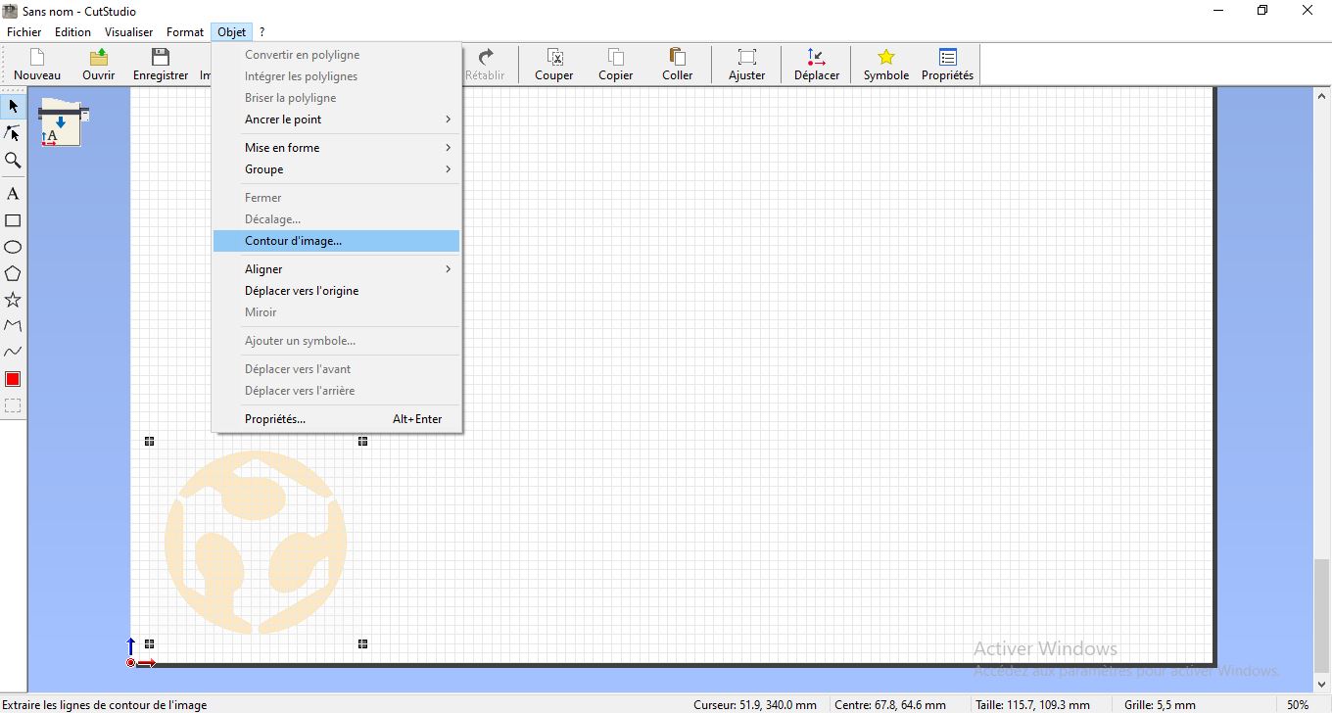
Task: Click the Briser la polyligne entry
Action: [x=336, y=98]
